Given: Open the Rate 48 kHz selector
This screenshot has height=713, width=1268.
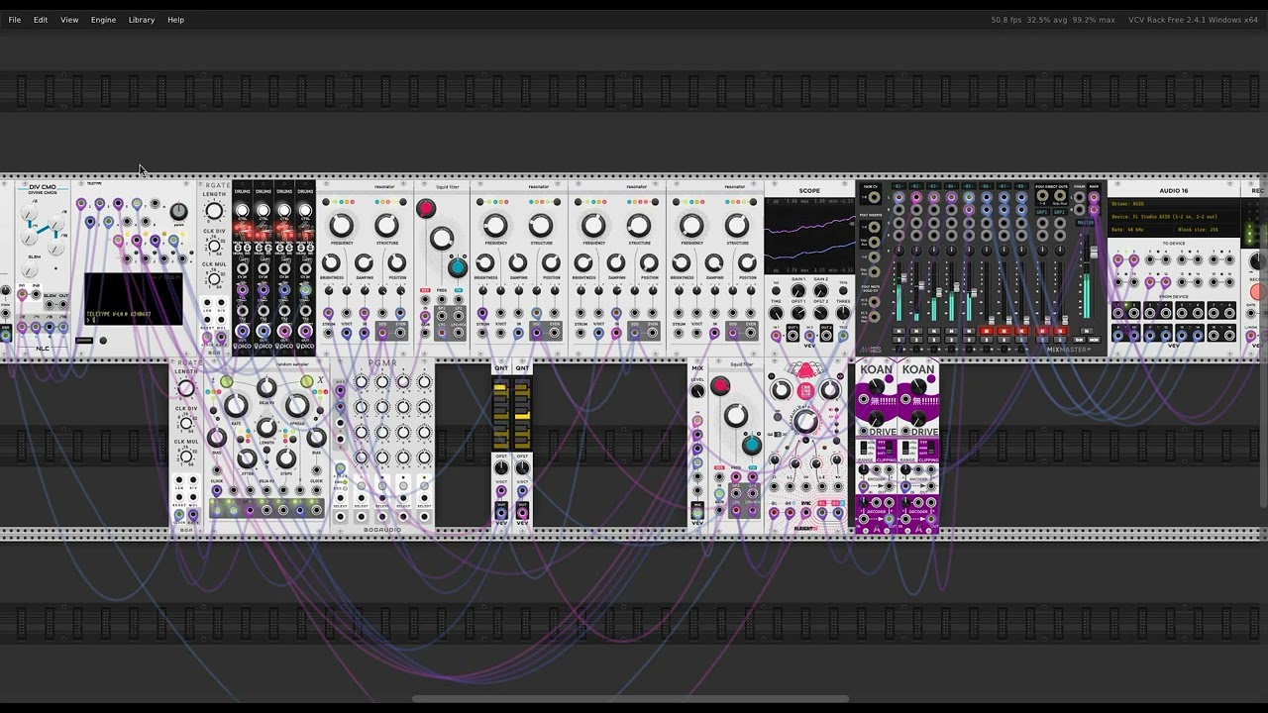Looking at the screenshot, I should 1139,230.
